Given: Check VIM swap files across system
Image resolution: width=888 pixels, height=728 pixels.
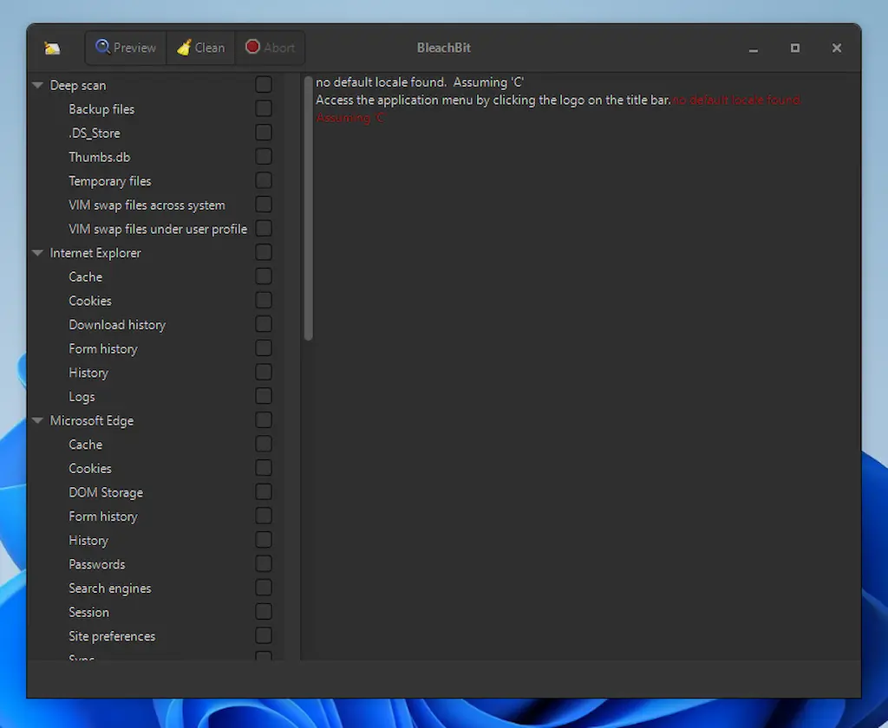Looking at the screenshot, I should click(264, 205).
